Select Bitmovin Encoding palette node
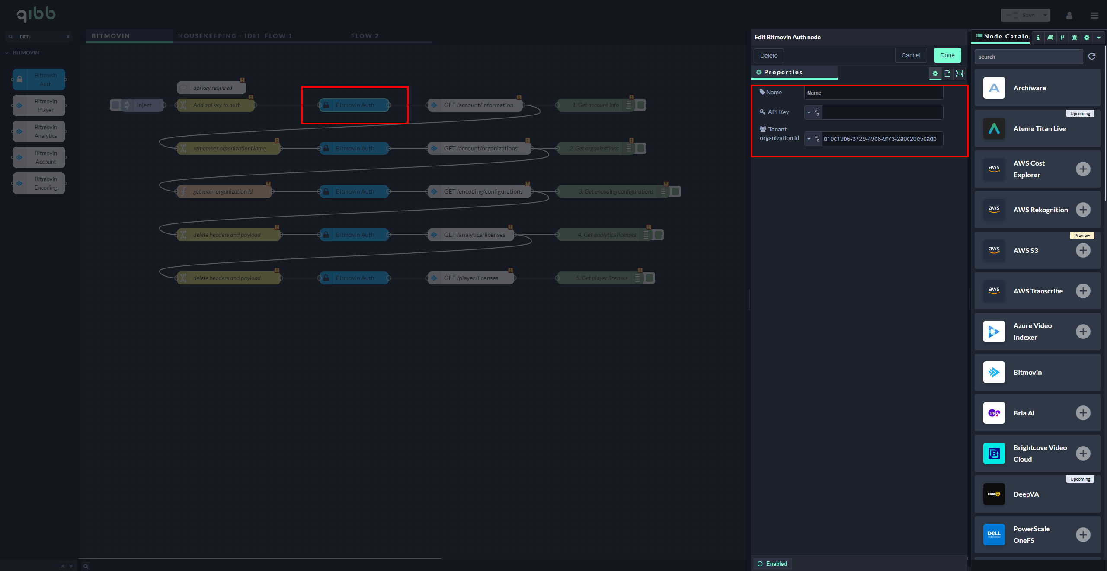This screenshot has height=571, width=1107. pos(39,183)
